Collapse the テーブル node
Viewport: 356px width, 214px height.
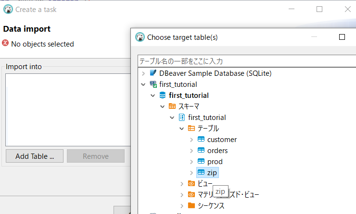tap(182, 129)
